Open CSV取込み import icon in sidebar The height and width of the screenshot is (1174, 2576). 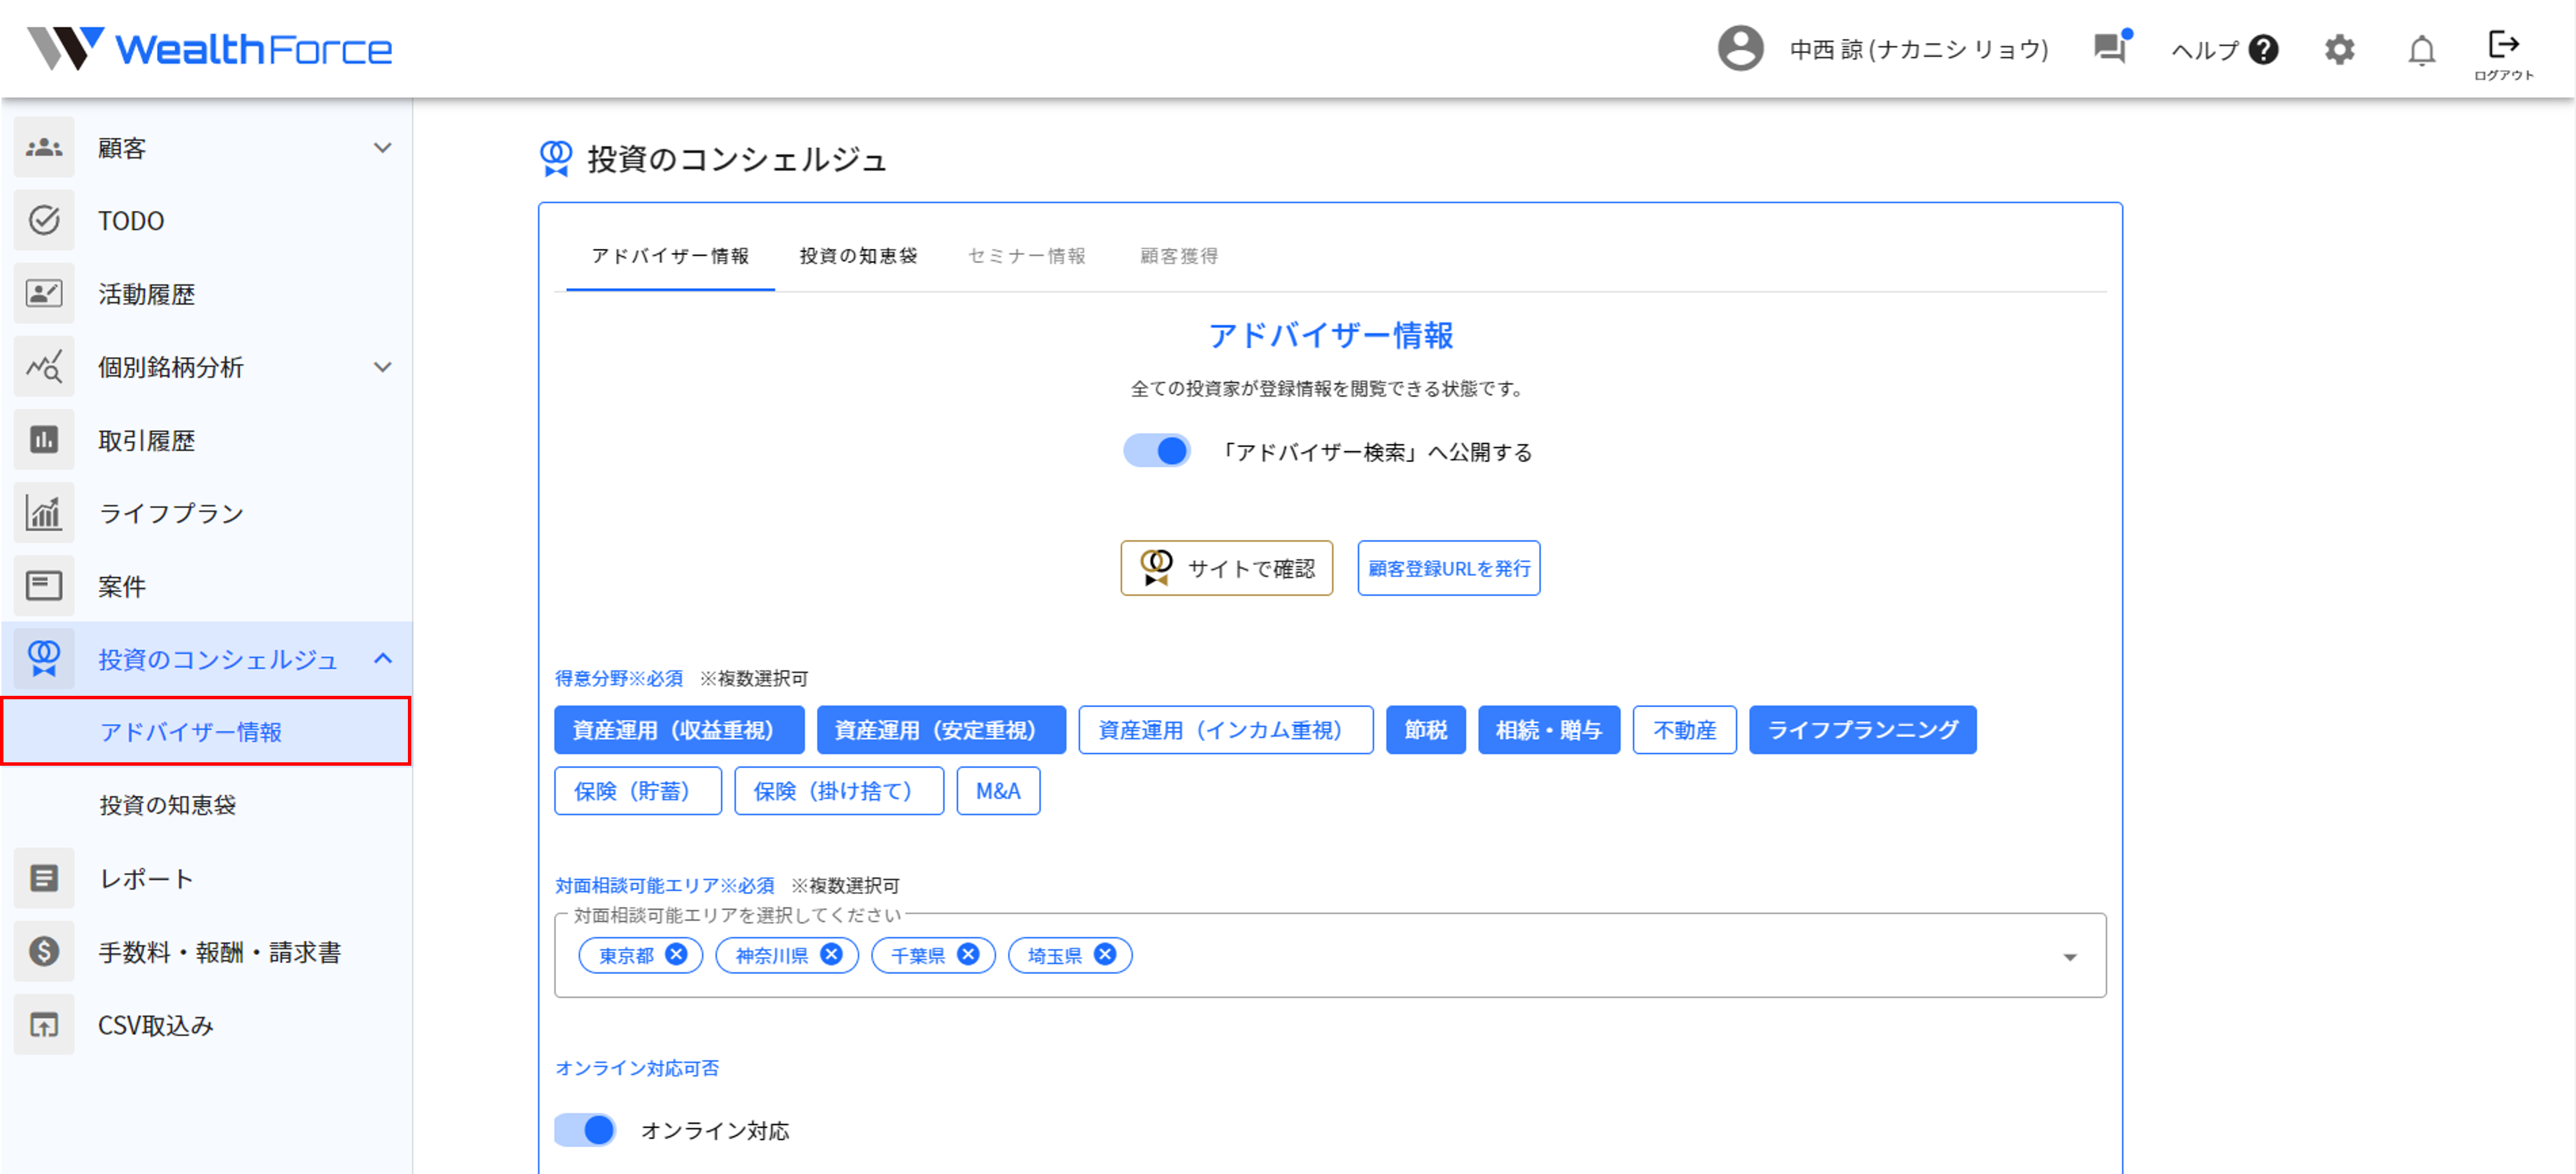(44, 1025)
